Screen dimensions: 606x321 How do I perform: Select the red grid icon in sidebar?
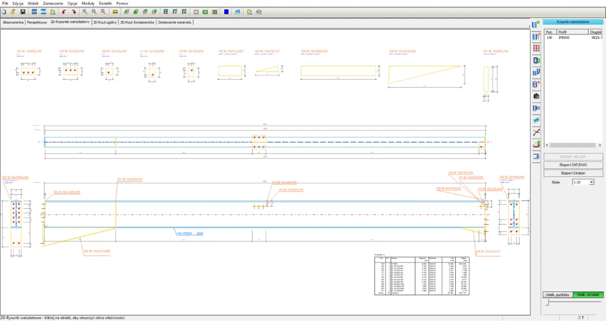(x=536, y=48)
